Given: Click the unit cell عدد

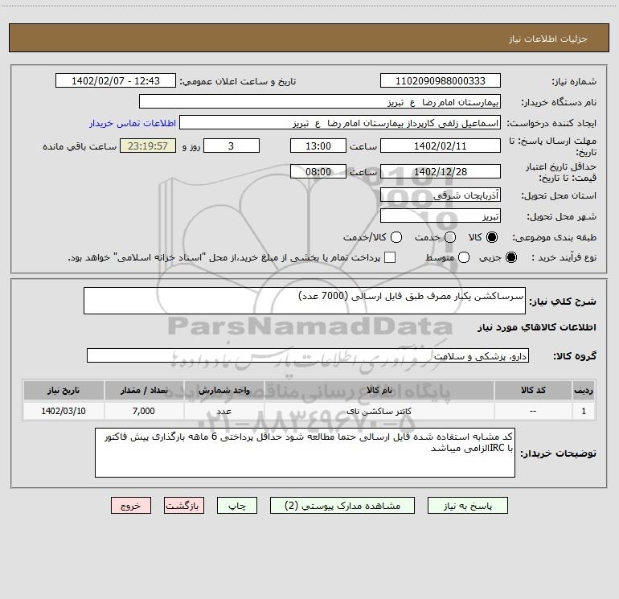Looking at the screenshot, I should pos(223,411).
